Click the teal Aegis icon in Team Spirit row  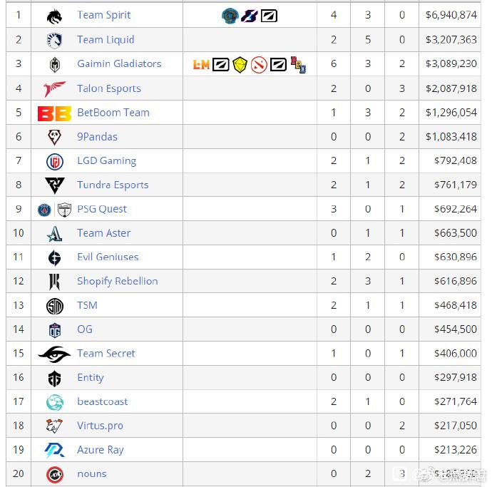click(230, 16)
